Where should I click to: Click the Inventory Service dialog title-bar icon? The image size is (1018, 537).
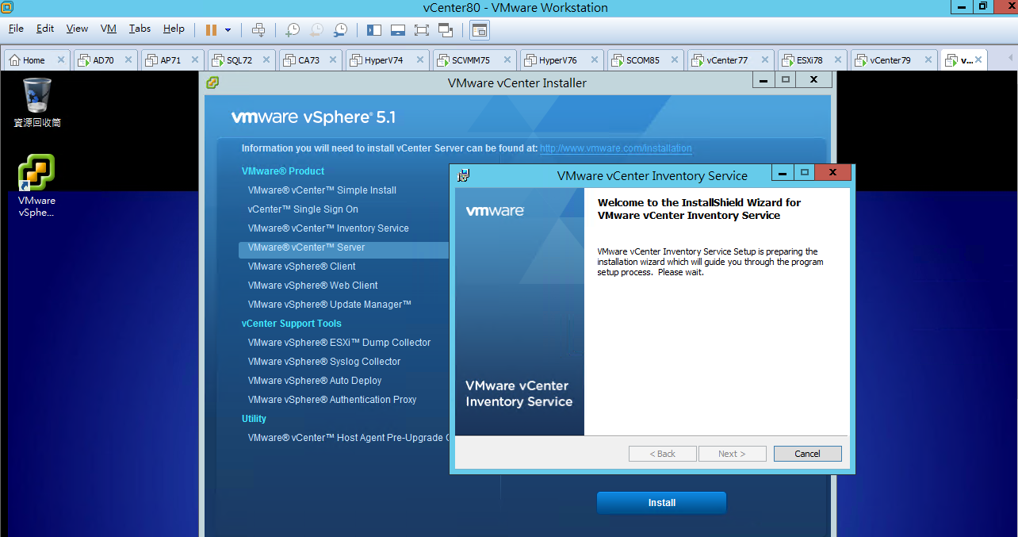click(464, 175)
